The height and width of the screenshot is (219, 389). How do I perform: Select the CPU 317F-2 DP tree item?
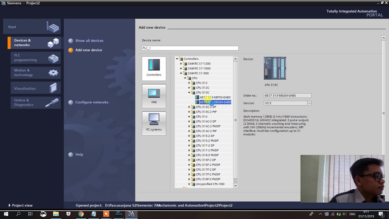[206, 169]
